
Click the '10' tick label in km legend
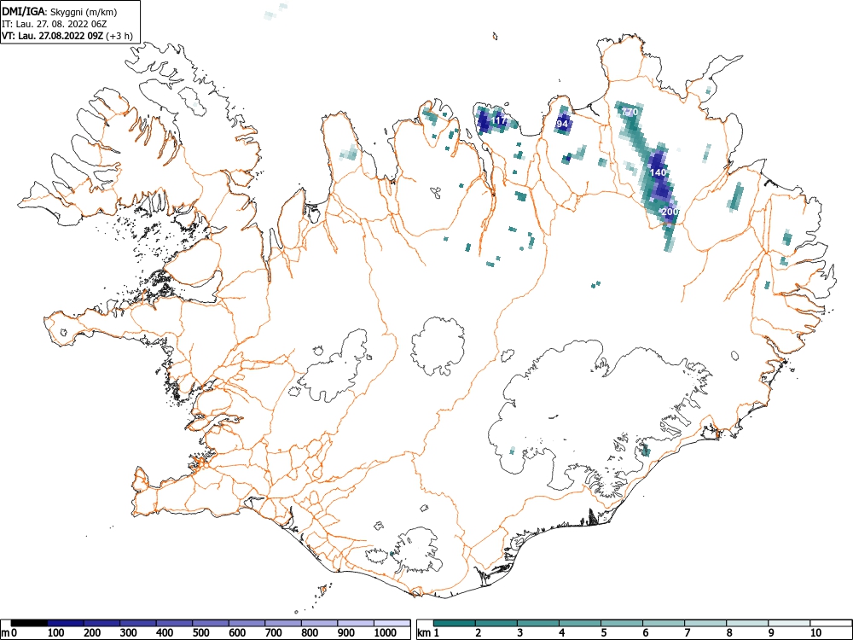(815, 633)
